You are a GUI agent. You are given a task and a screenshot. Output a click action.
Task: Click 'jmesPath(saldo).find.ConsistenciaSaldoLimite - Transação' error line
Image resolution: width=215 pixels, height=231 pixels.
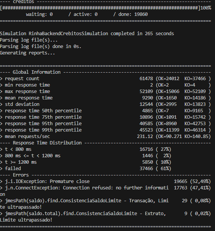tap(87, 201)
